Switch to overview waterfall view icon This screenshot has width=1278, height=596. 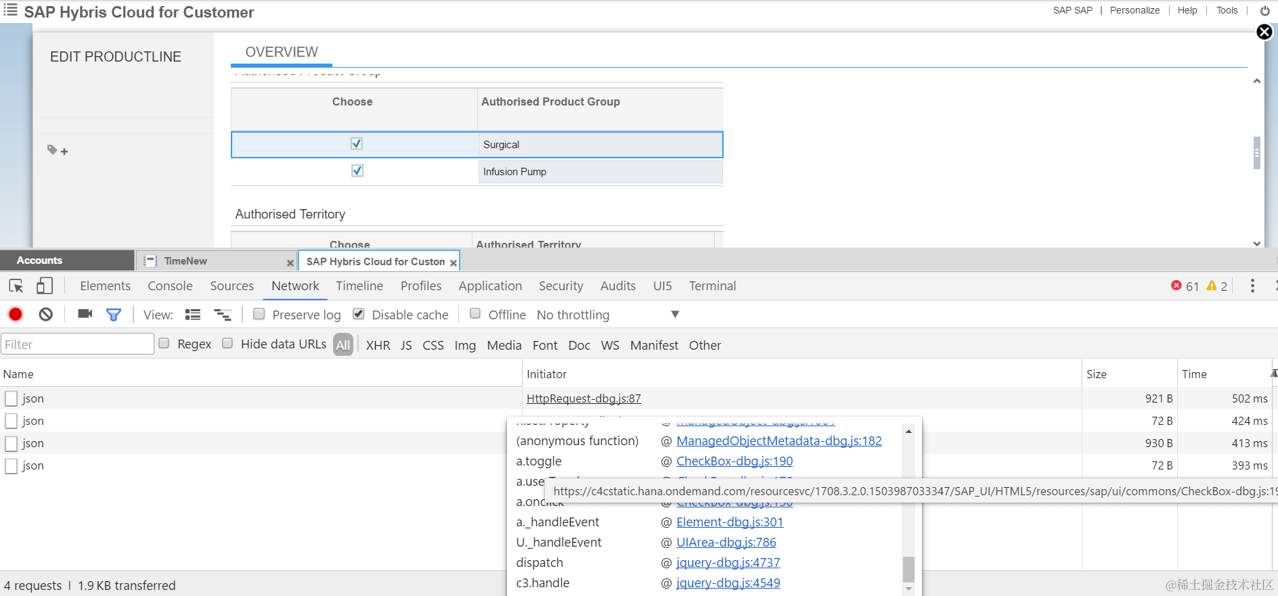click(223, 315)
